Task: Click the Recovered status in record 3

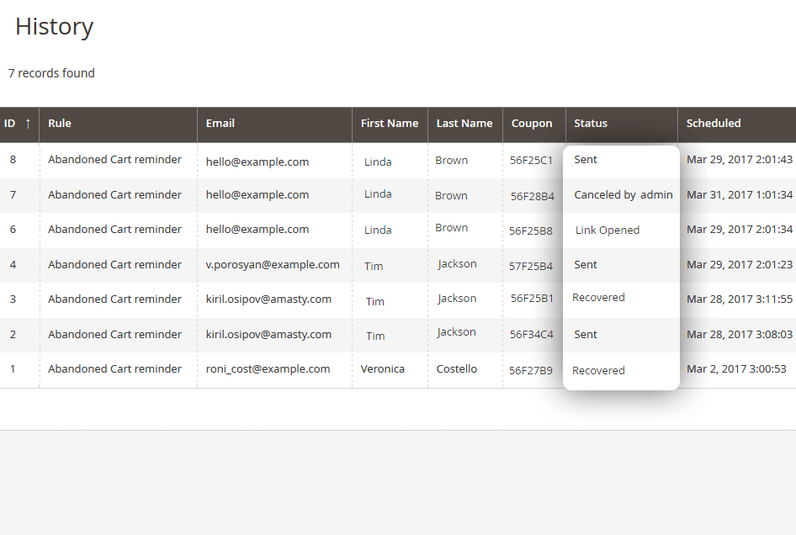Action: click(598, 298)
